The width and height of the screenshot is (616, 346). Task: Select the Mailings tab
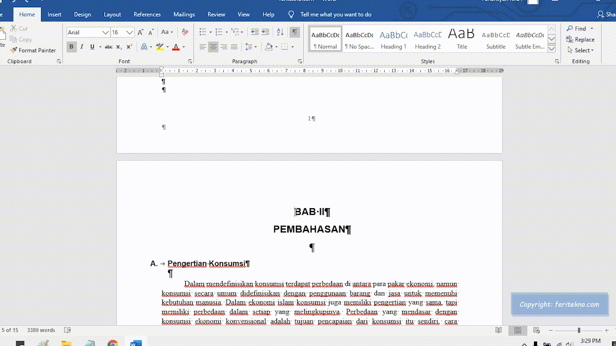click(184, 14)
